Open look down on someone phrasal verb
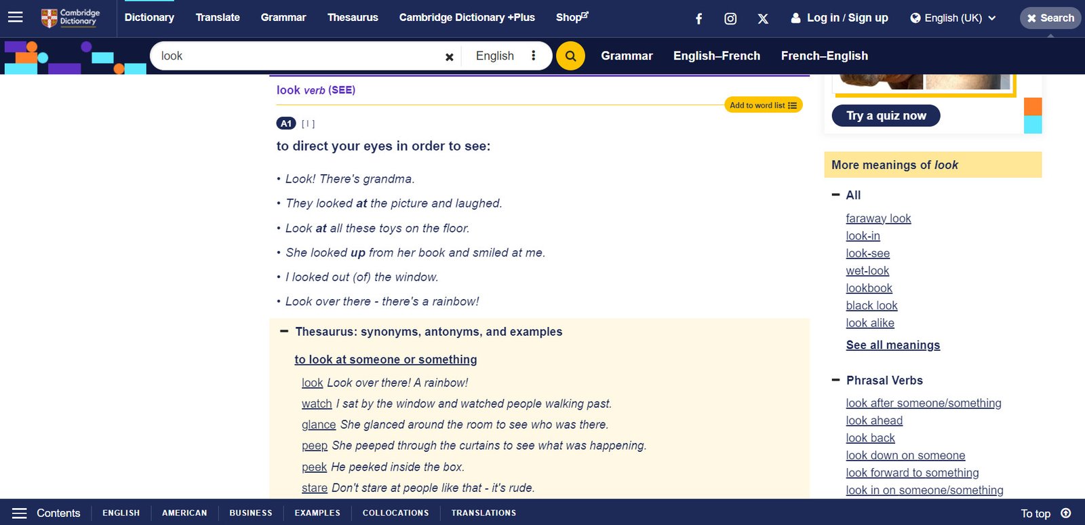This screenshot has height=525, width=1085. pyautogui.click(x=905, y=456)
